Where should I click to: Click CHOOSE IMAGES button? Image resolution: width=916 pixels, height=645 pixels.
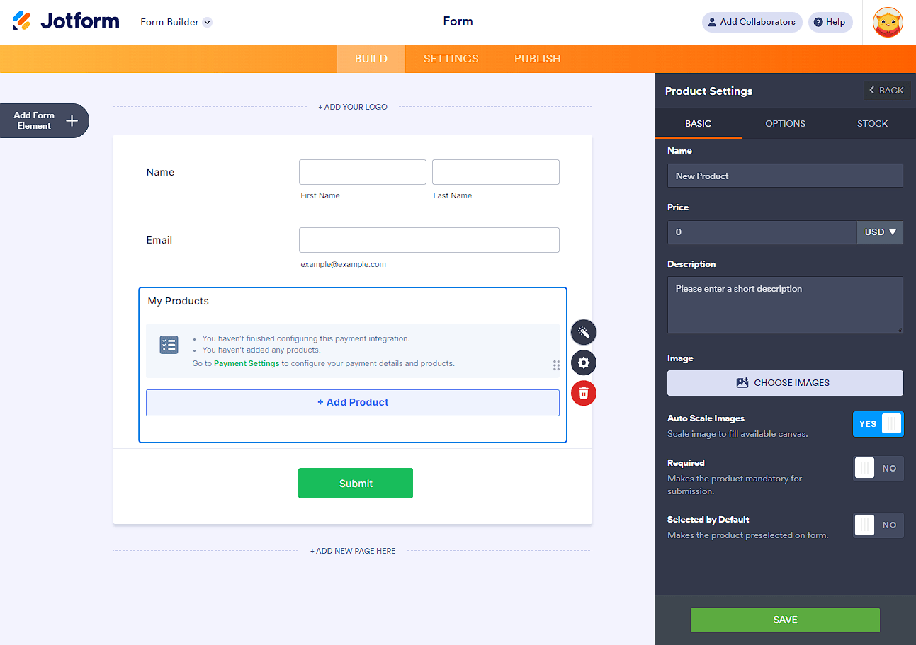[x=785, y=383]
